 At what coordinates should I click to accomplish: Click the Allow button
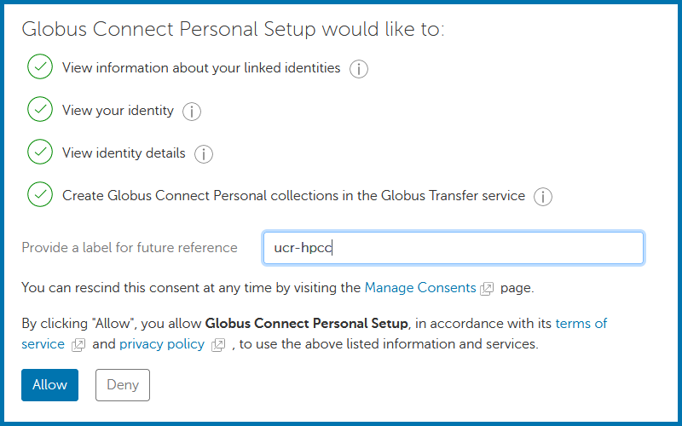tap(49, 385)
